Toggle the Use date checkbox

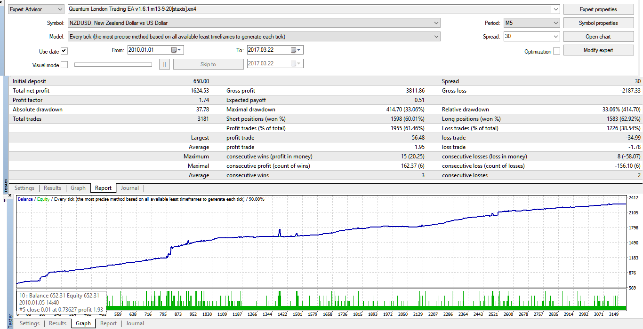[64, 51]
